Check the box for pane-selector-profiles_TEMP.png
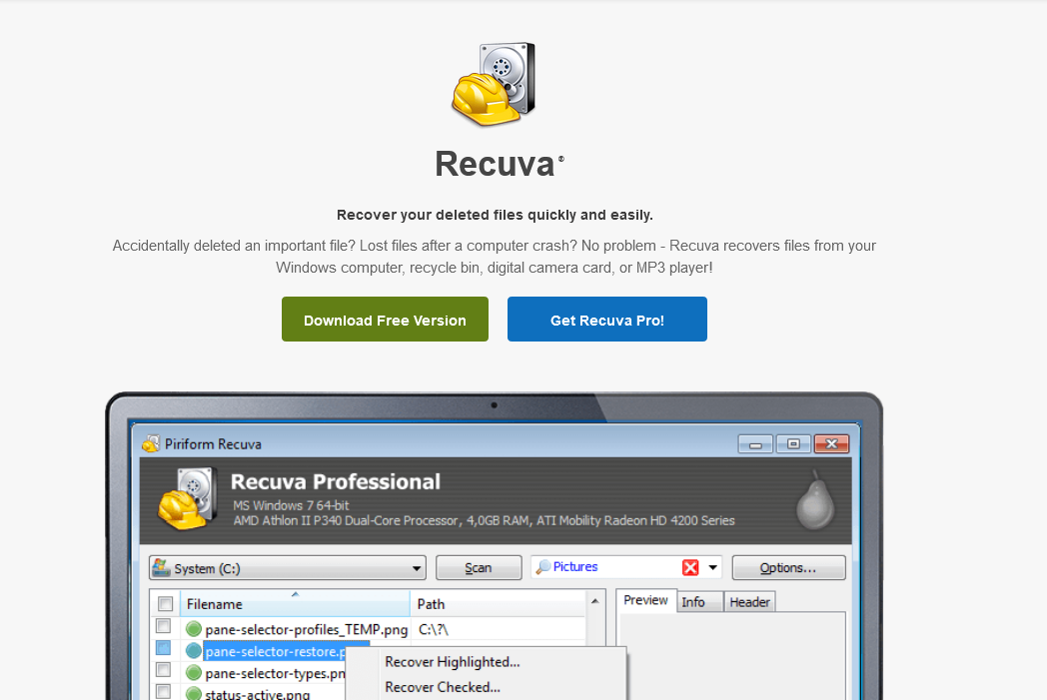 tap(163, 626)
